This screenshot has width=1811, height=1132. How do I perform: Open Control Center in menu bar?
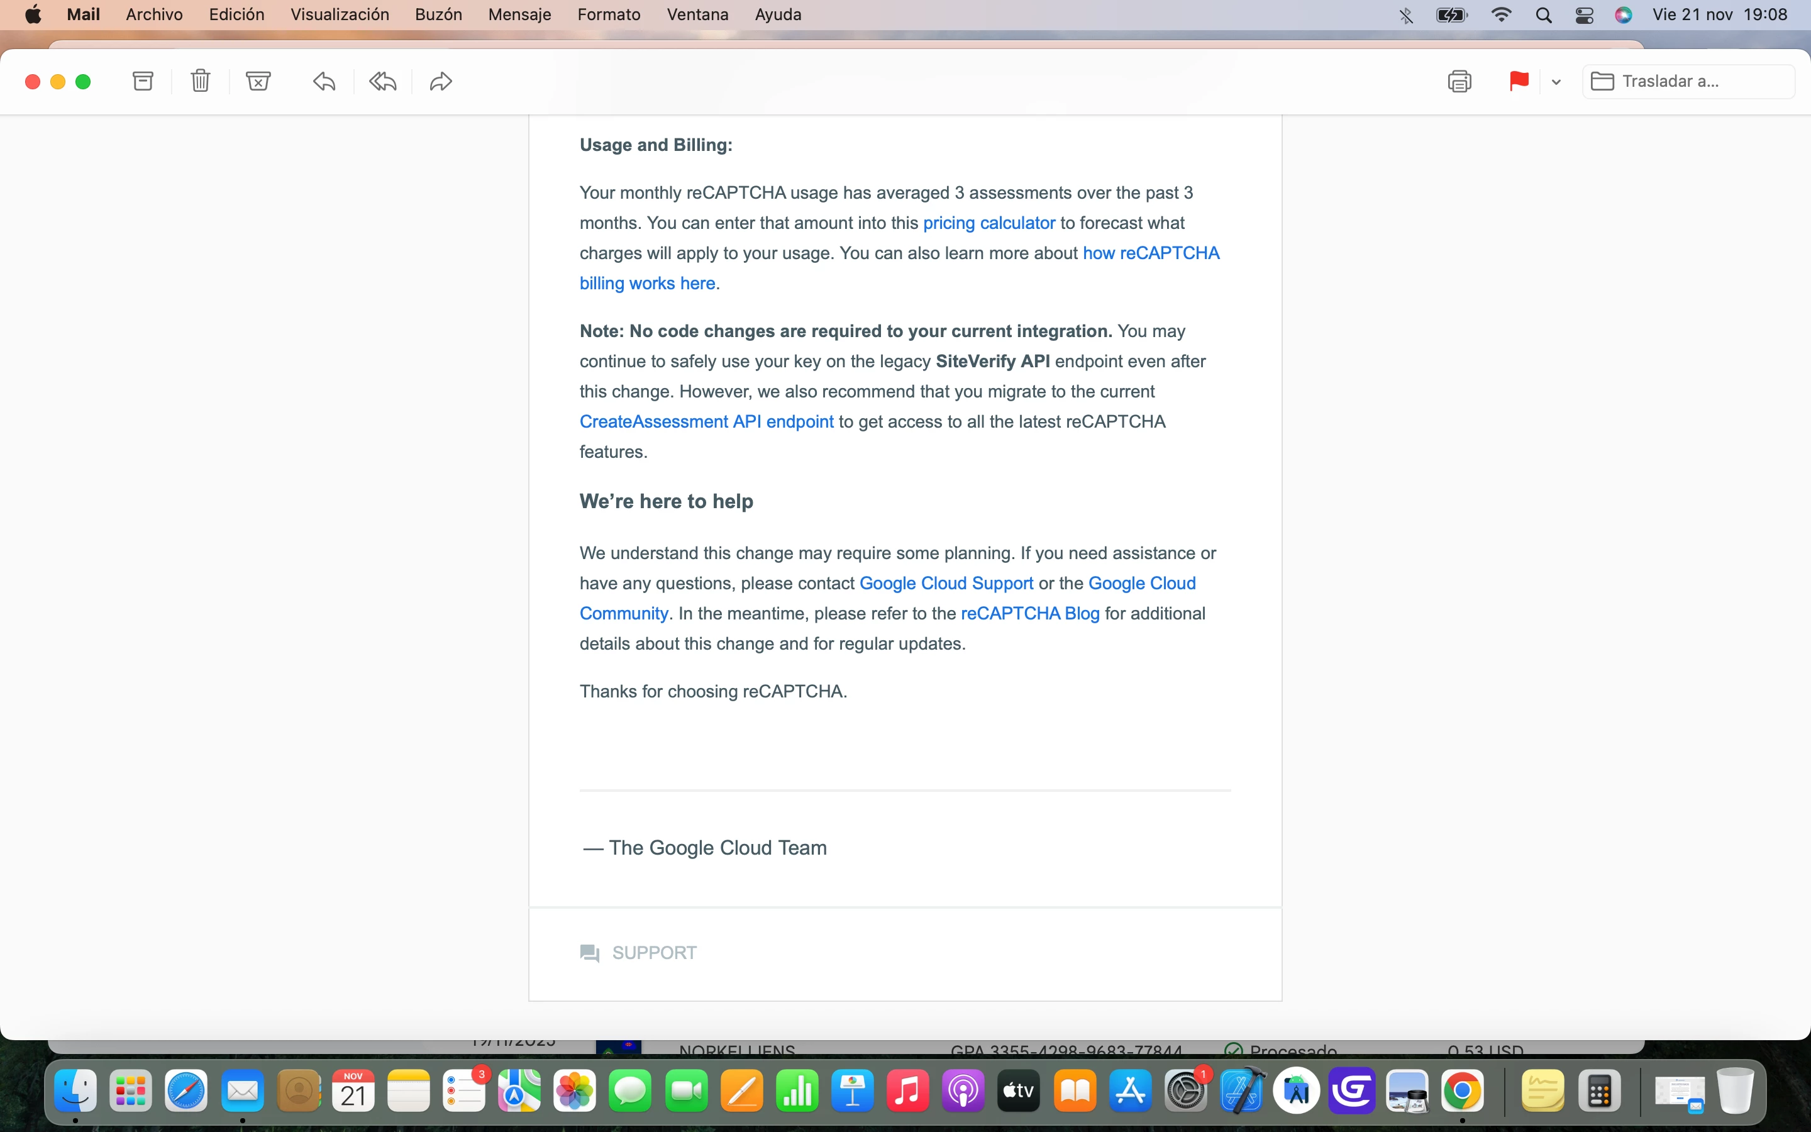click(1584, 14)
